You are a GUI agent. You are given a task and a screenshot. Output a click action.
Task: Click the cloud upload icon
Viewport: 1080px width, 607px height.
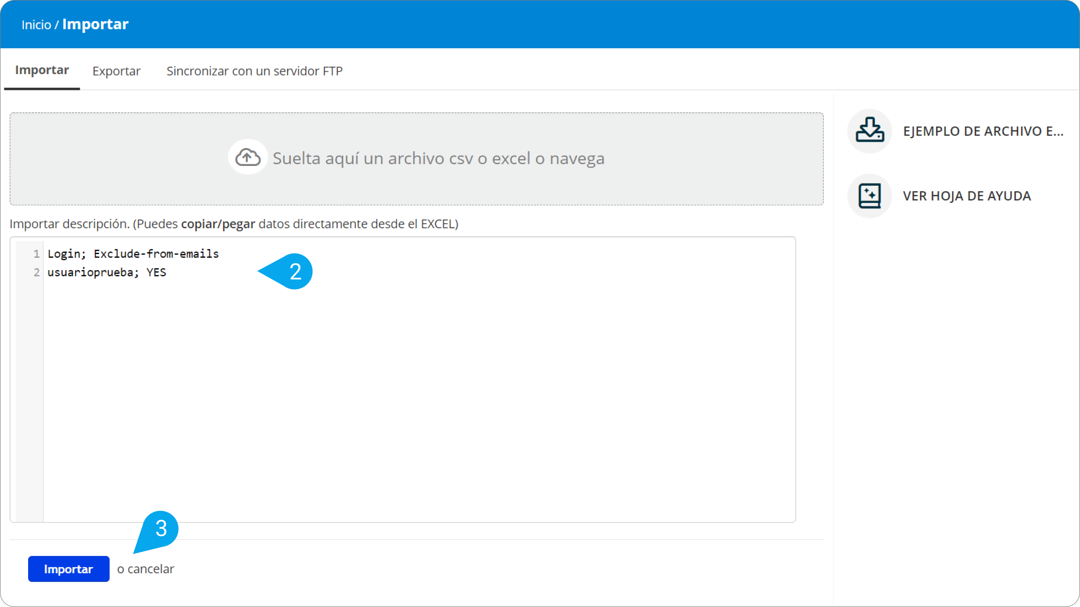pos(248,157)
